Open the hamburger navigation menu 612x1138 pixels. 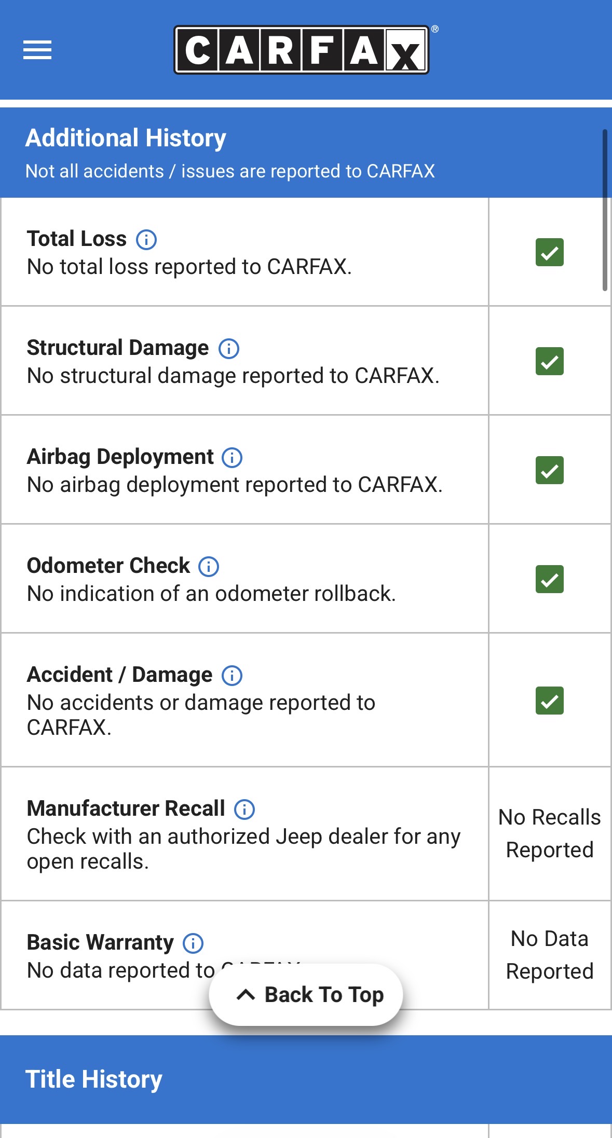click(x=37, y=50)
